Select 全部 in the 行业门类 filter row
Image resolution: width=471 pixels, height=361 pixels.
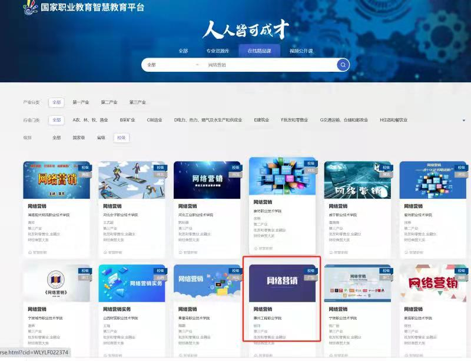57,120
